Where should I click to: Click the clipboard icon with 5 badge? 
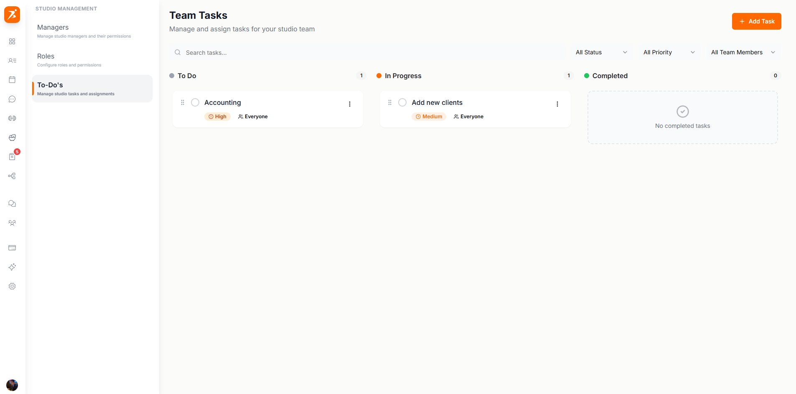[x=12, y=157]
